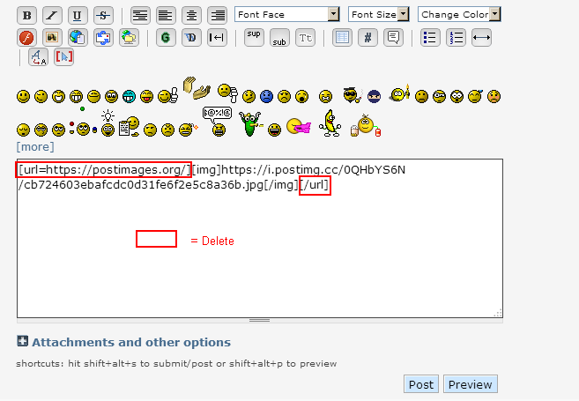Viewport: 579px width, 401px height.
Task: Insert email link icon
Action: coord(103,37)
